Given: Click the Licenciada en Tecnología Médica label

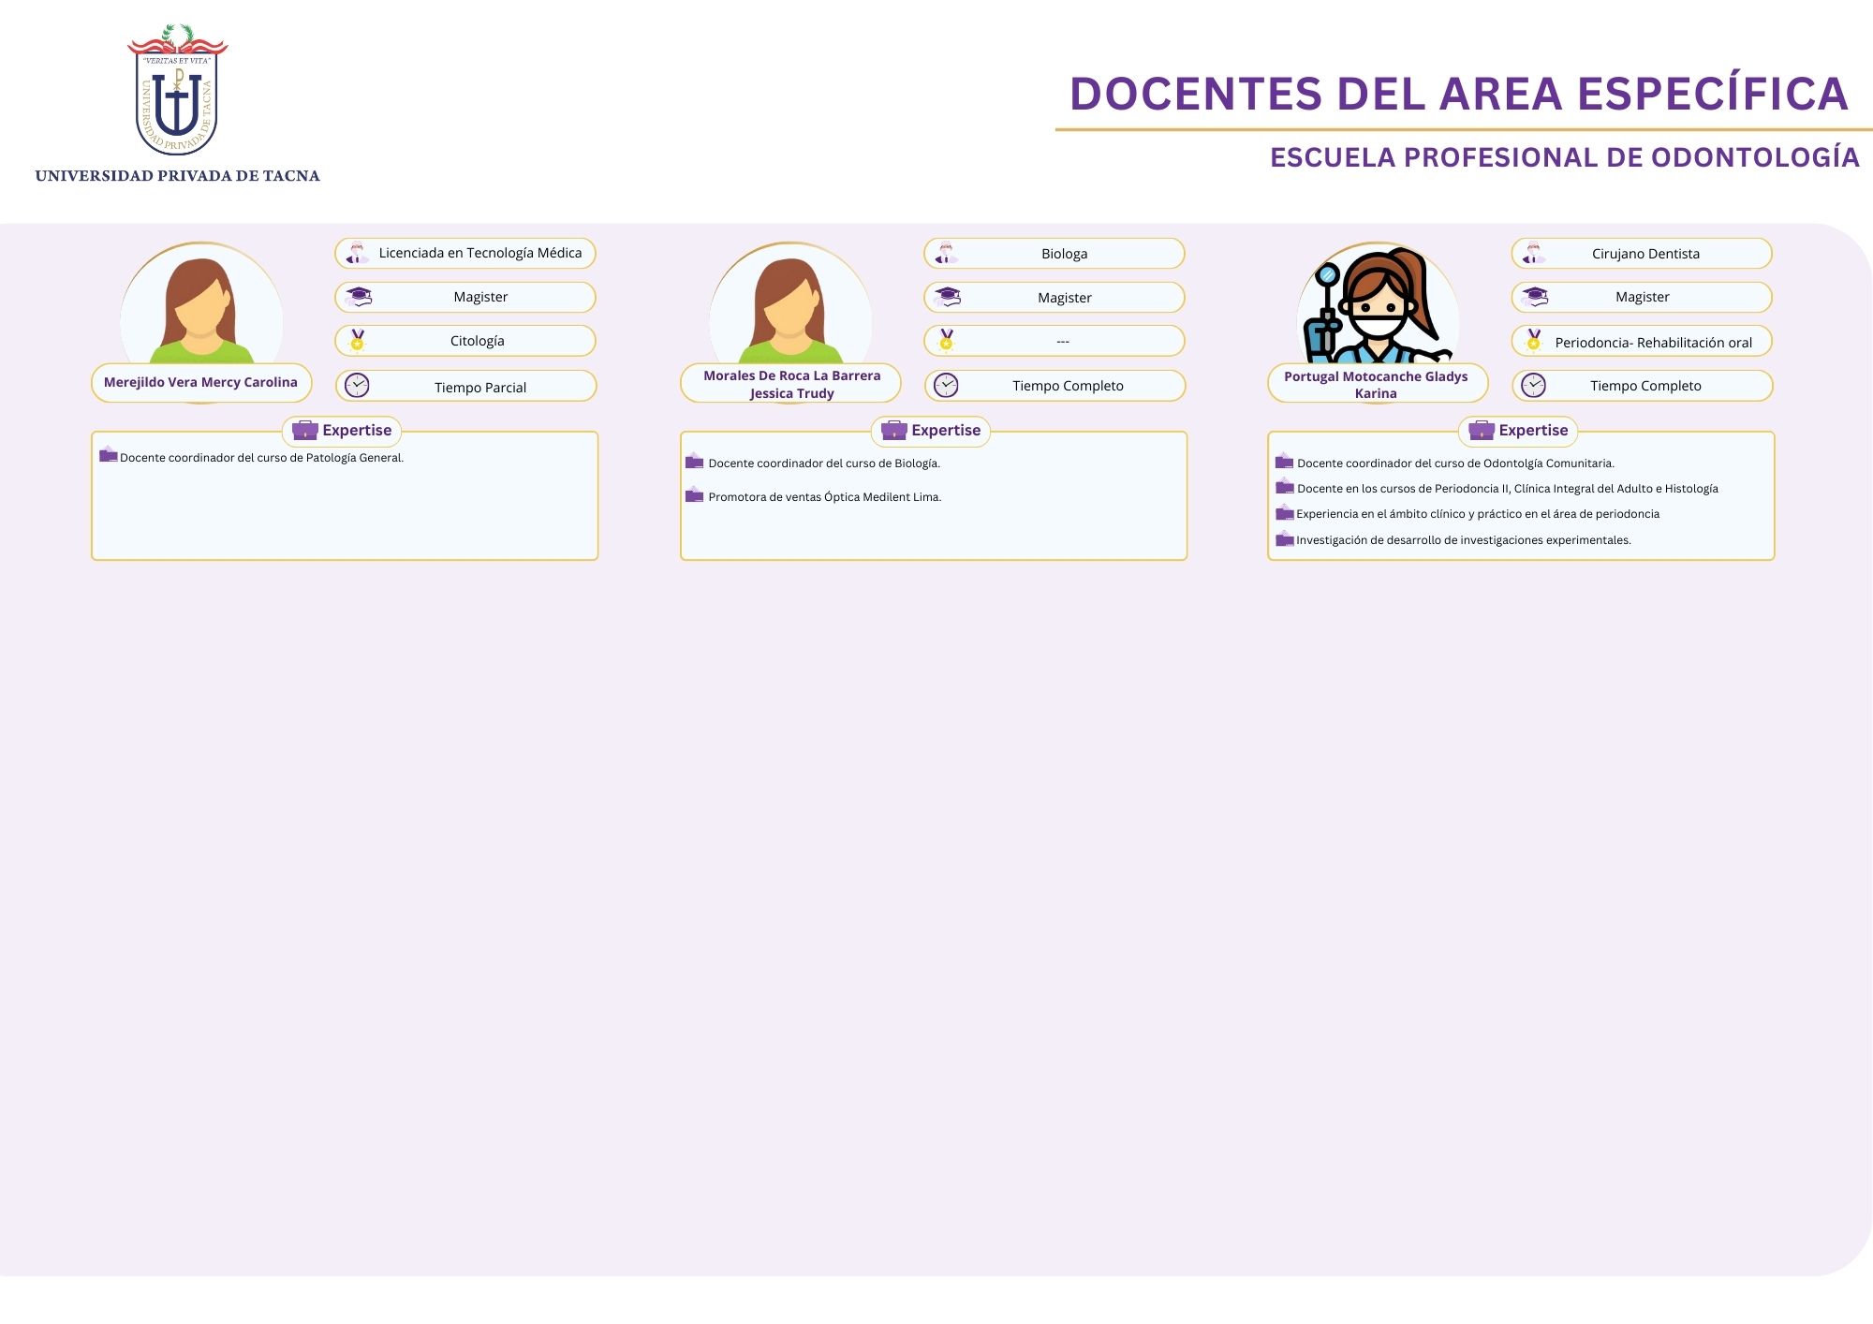Looking at the screenshot, I should point(480,253).
